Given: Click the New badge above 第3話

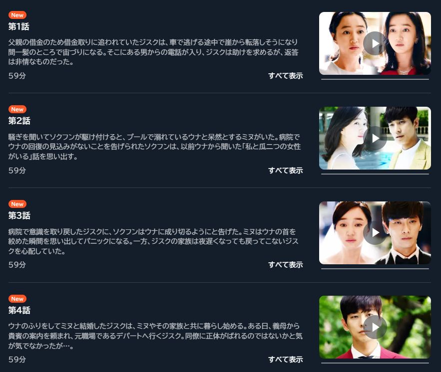Looking at the screenshot, I should click(17, 204).
